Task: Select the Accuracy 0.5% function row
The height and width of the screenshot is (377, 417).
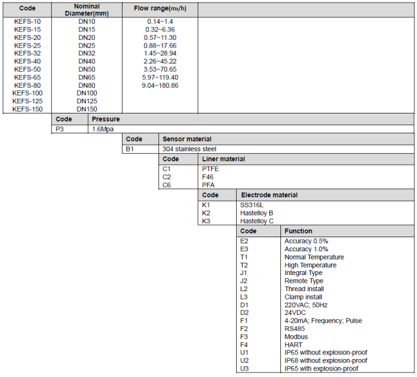Action: [306, 241]
